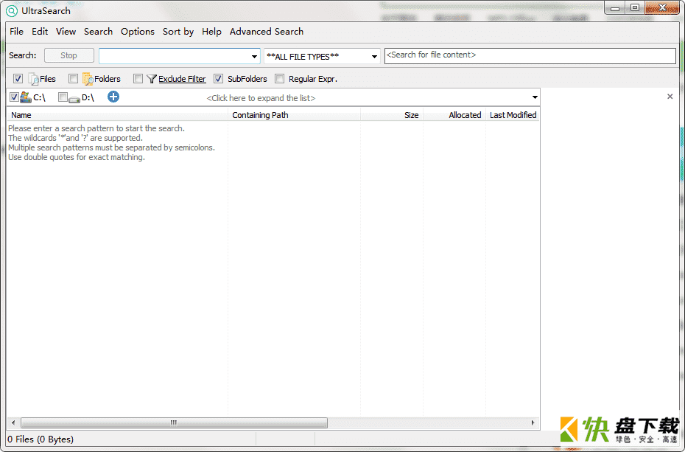Open the Help menu
The width and height of the screenshot is (685, 452).
point(211,32)
